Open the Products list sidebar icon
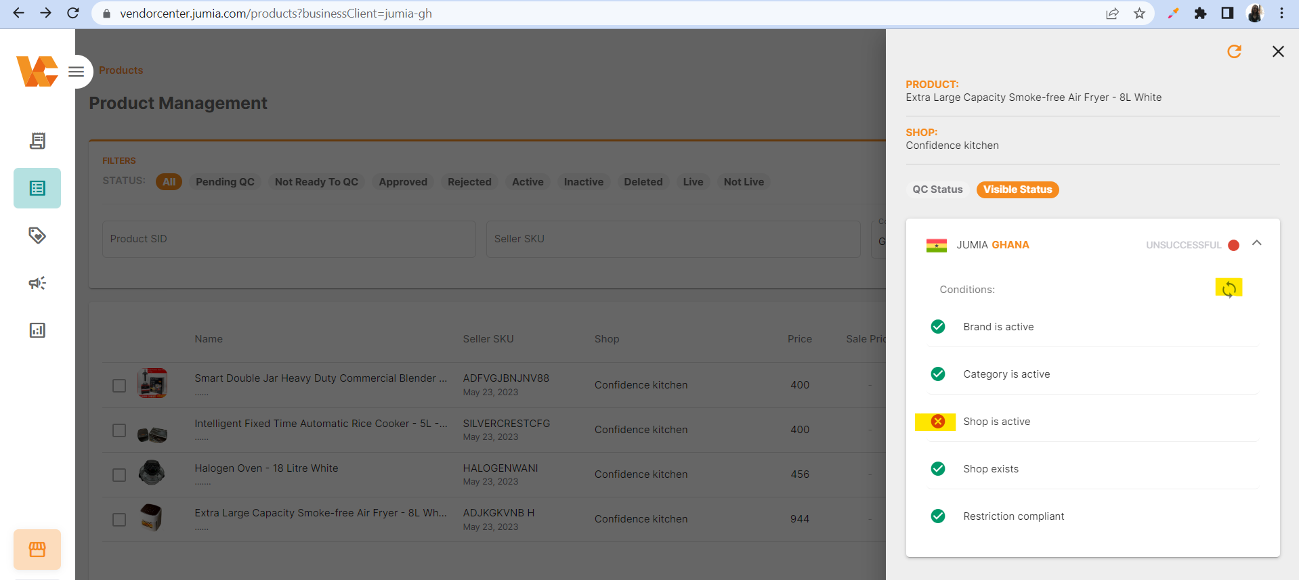The width and height of the screenshot is (1299, 580). (x=37, y=188)
